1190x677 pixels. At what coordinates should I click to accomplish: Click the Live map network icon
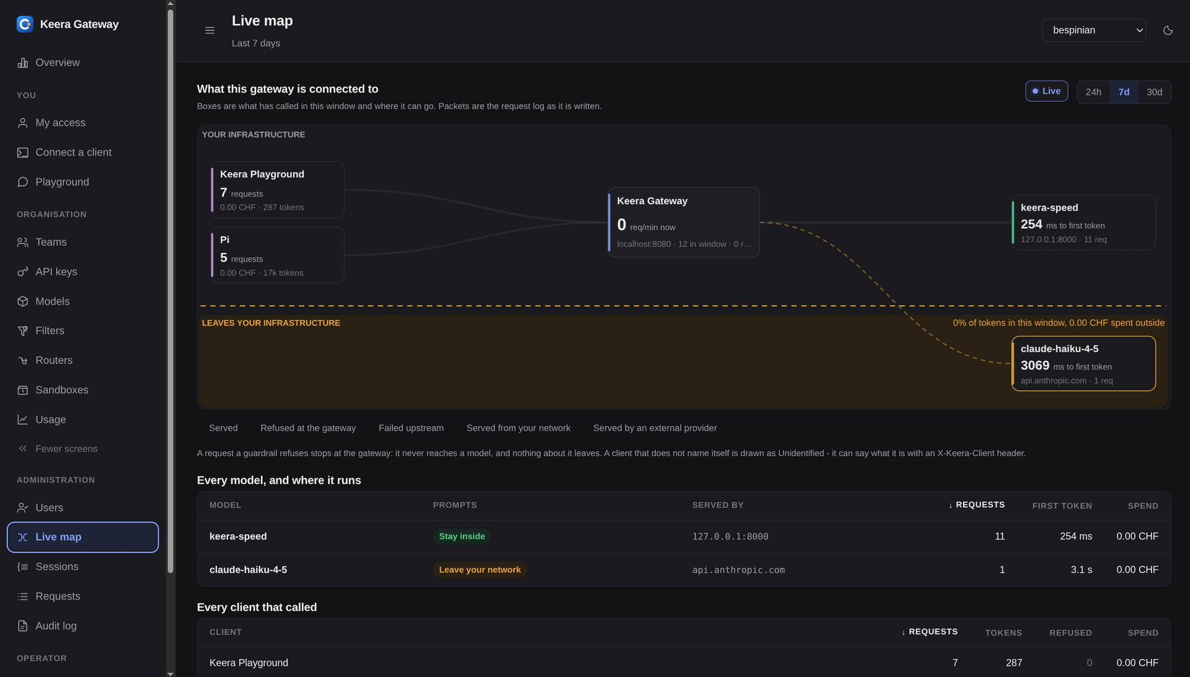(x=23, y=538)
